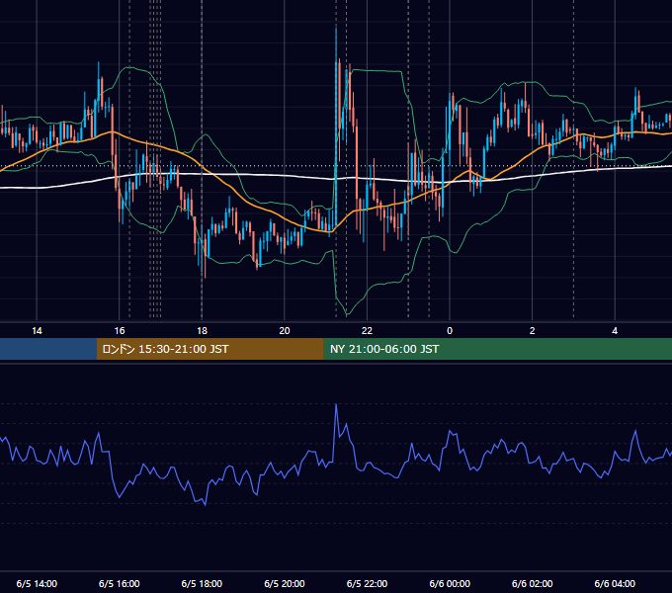672x593 pixels.
Task: Click the "6/6 00:00" date label
Action: 450,583
